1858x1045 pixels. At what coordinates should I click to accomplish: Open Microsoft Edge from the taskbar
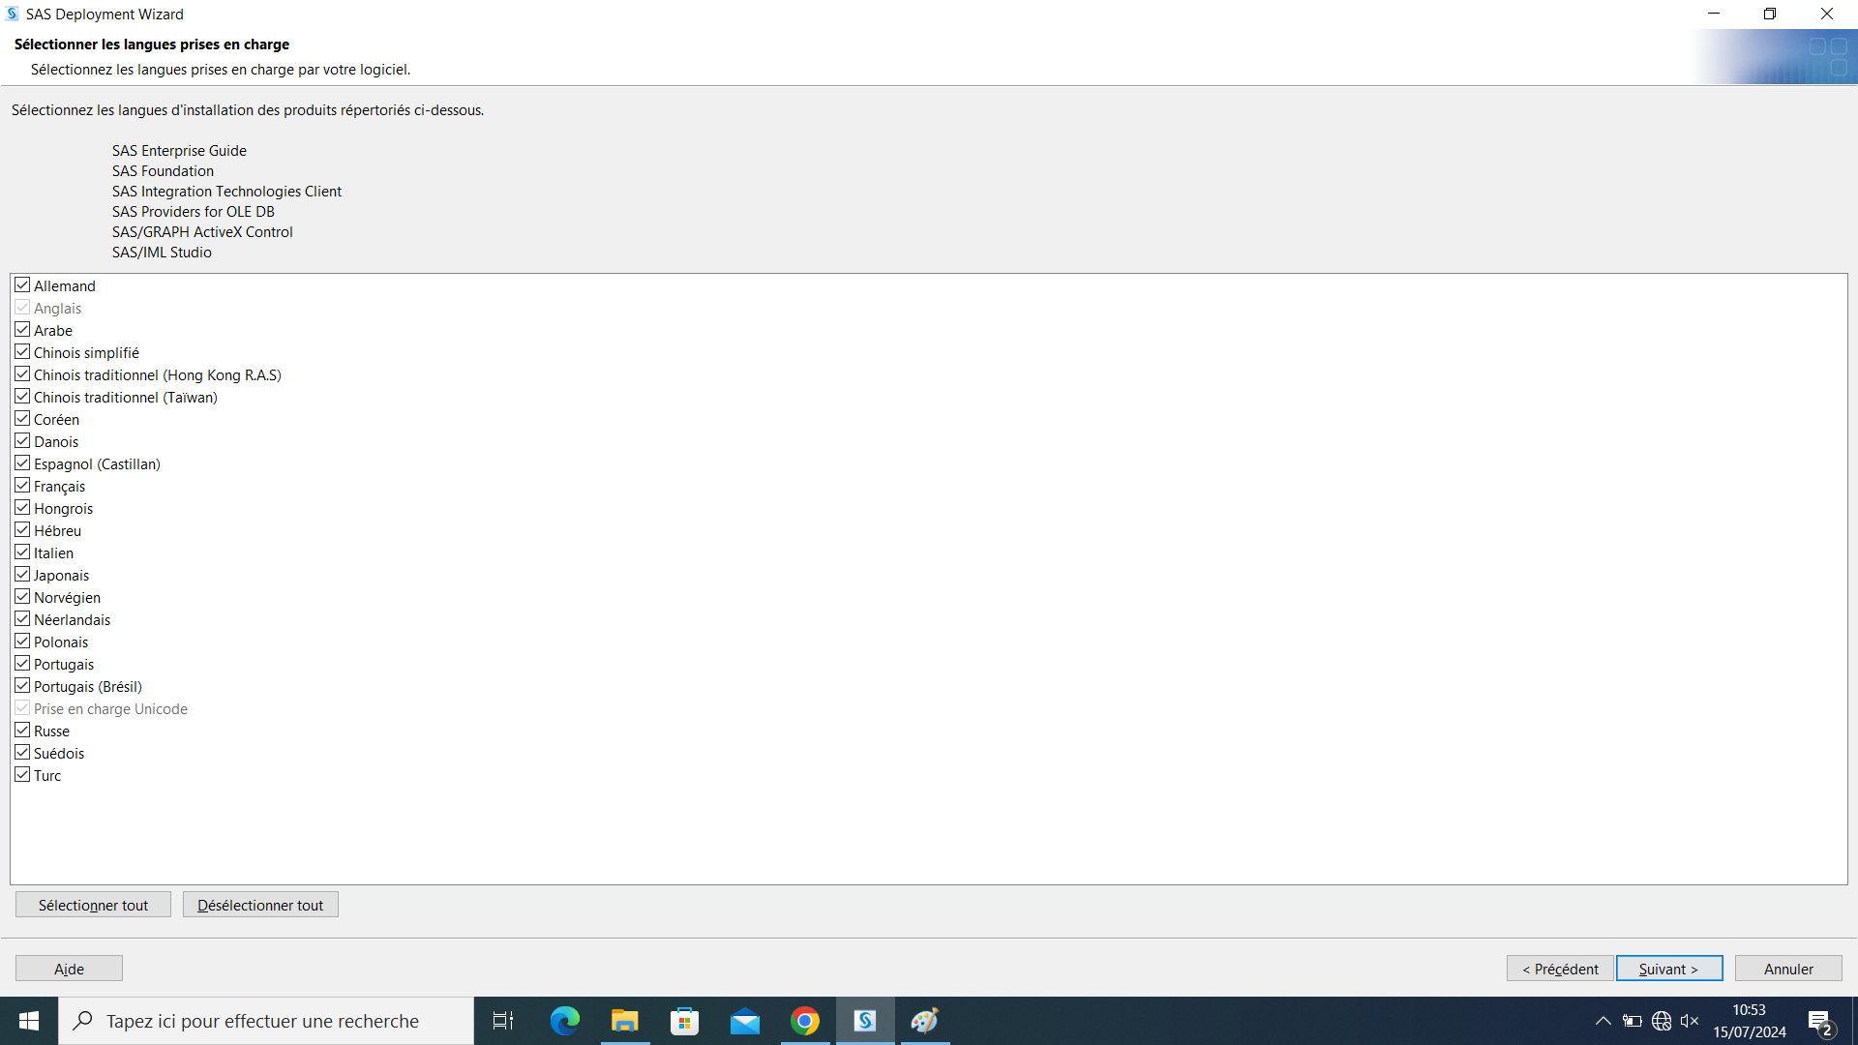pos(564,1021)
